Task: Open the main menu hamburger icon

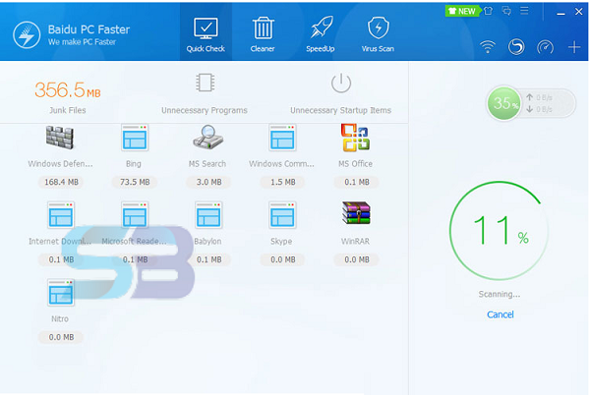Action: tap(524, 11)
